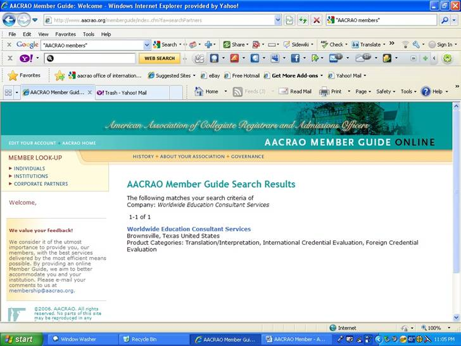This screenshot has height=346, width=461.
Task: Open the eBay favorites bar link
Action: (210, 75)
